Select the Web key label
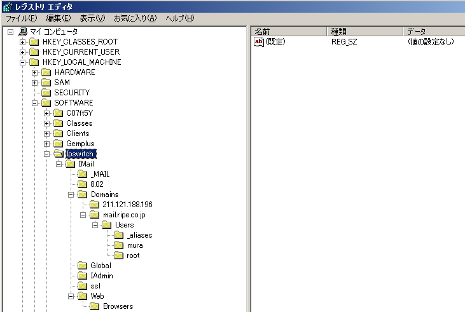This screenshot has width=465, height=312. [97, 296]
